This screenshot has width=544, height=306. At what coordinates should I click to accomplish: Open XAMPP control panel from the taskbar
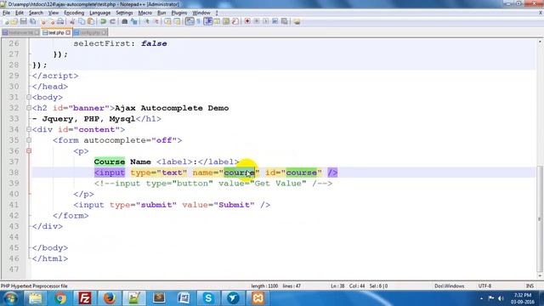258,298
